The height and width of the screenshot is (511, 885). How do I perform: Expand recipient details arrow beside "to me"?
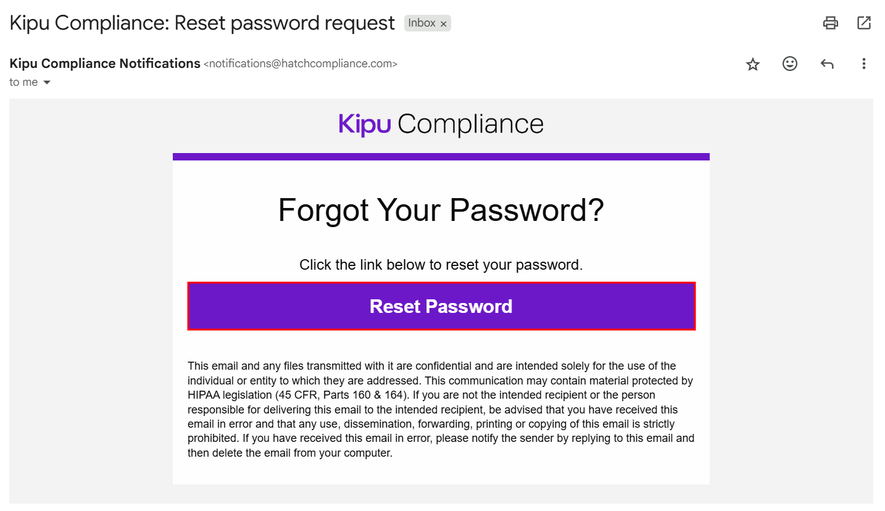click(x=47, y=83)
